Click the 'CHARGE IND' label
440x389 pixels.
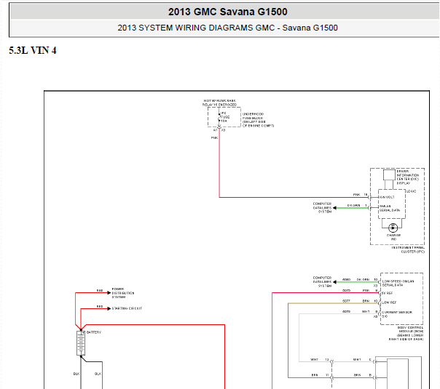pos(393,237)
